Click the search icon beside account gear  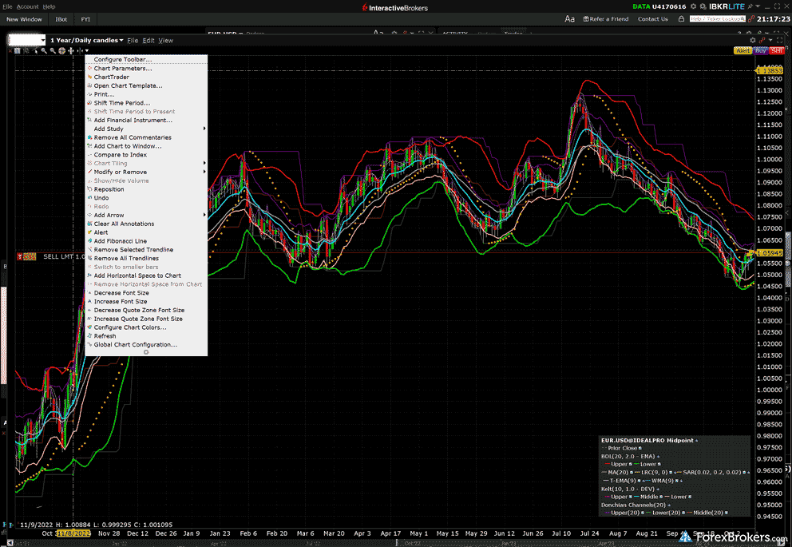point(703,6)
